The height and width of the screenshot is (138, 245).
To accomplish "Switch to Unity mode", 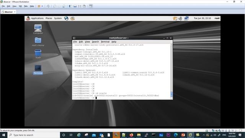I will [x=84, y=6].
